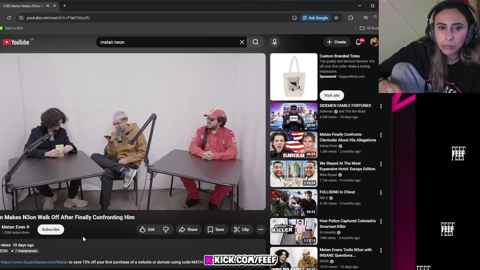Open a new browser tab
Viewport: 480px width, 270px height.
click(x=64, y=6)
